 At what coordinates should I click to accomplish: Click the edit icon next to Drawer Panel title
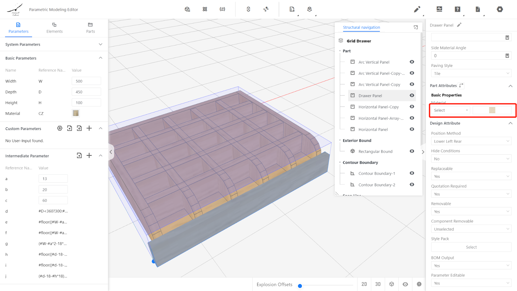tap(459, 25)
